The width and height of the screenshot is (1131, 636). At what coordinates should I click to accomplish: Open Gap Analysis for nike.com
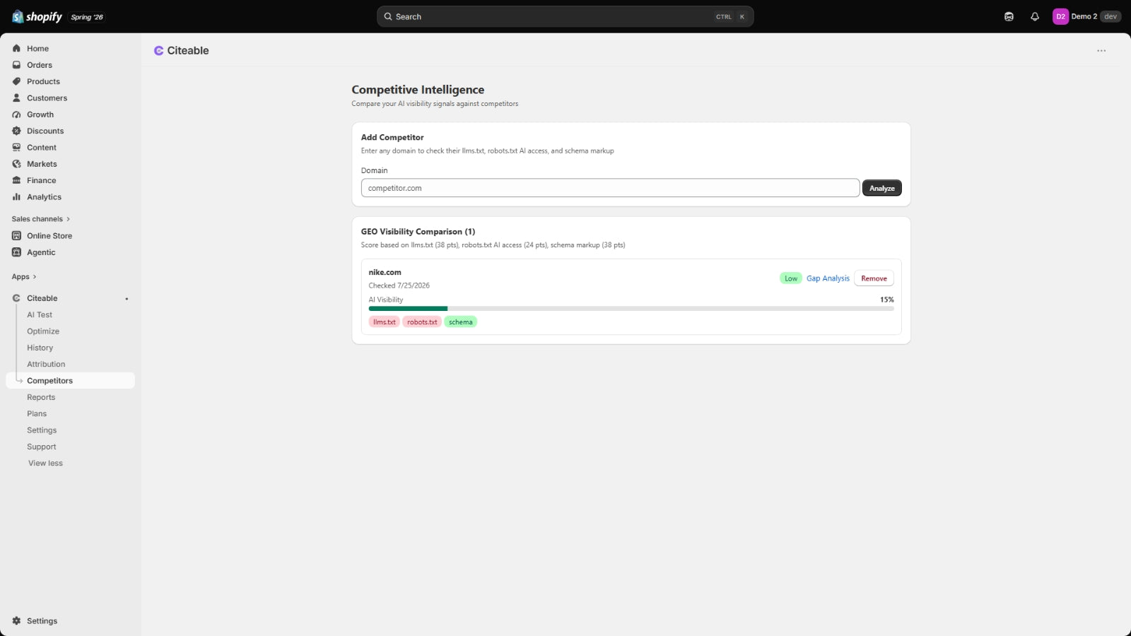(828, 278)
